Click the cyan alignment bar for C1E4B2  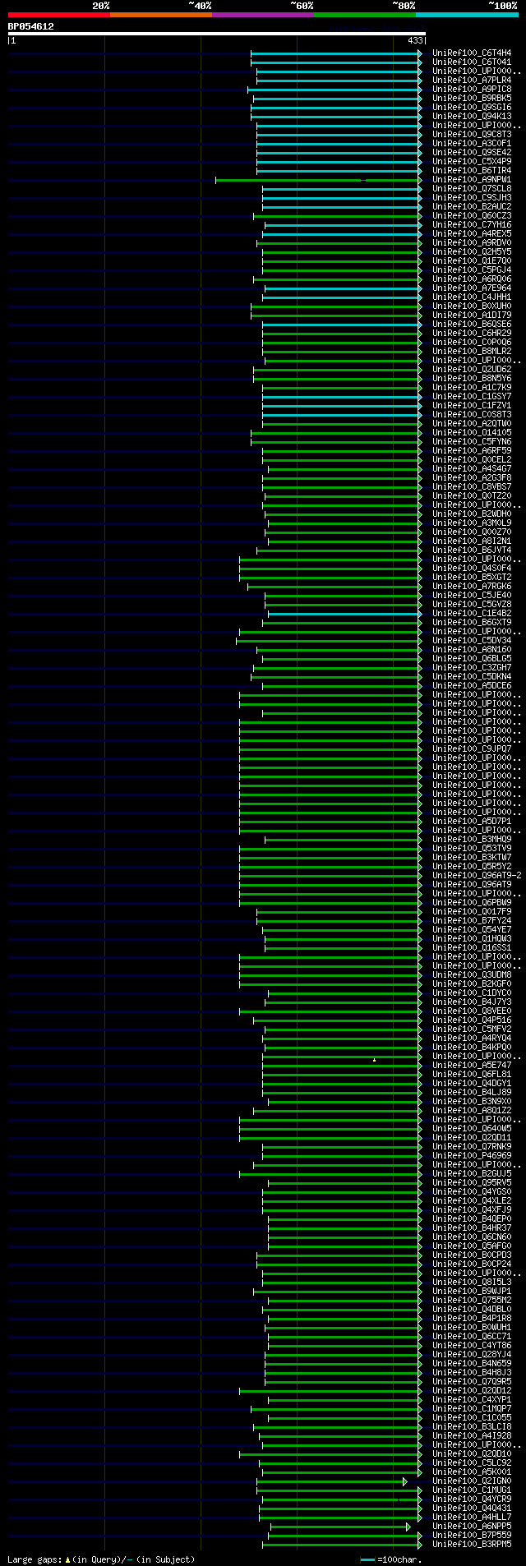pos(344,613)
